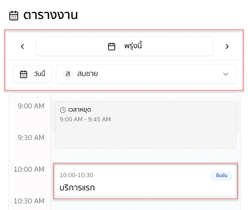This screenshot has width=248, height=210.
Task: Click the down chevron to change staff member
Action: pos(225,74)
